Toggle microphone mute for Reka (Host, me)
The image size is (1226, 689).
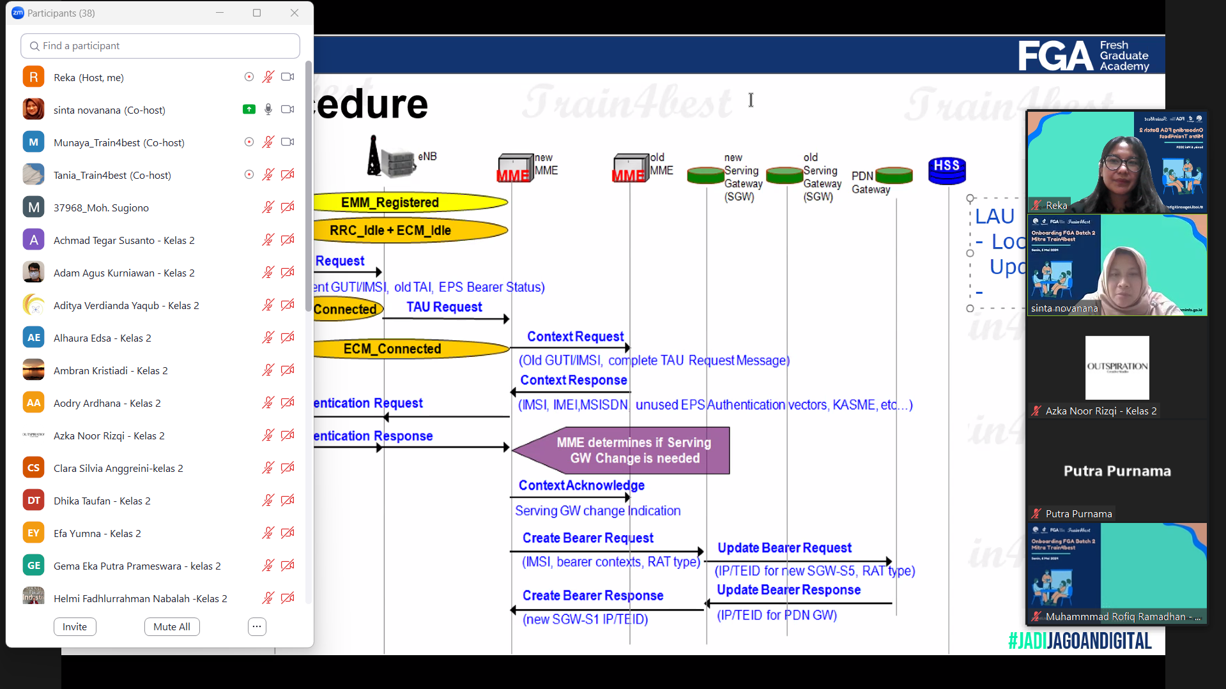click(x=268, y=77)
